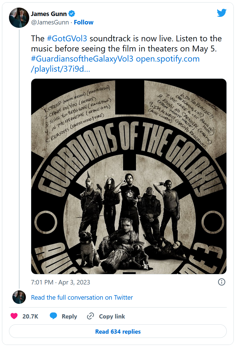Image resolution: width=236 pixels, height=348 pixels.
Task: Follow the @JamesGunn account
Action: [83, 22]
